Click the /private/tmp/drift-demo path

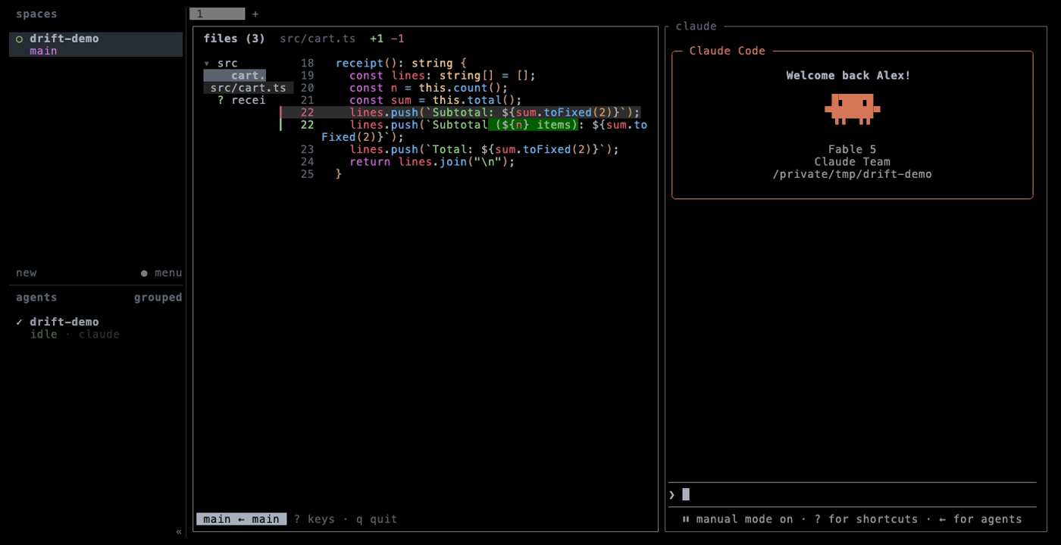852,174
